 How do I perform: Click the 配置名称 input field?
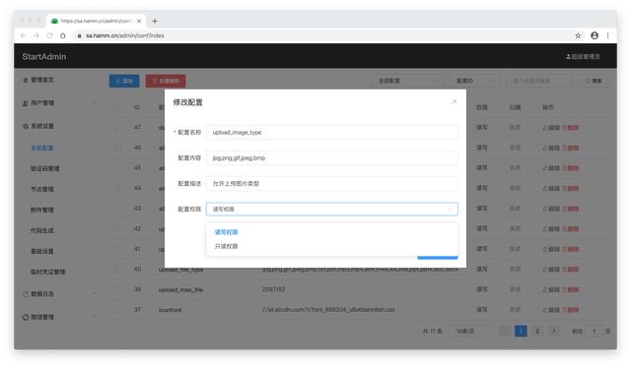coord(332,132)
